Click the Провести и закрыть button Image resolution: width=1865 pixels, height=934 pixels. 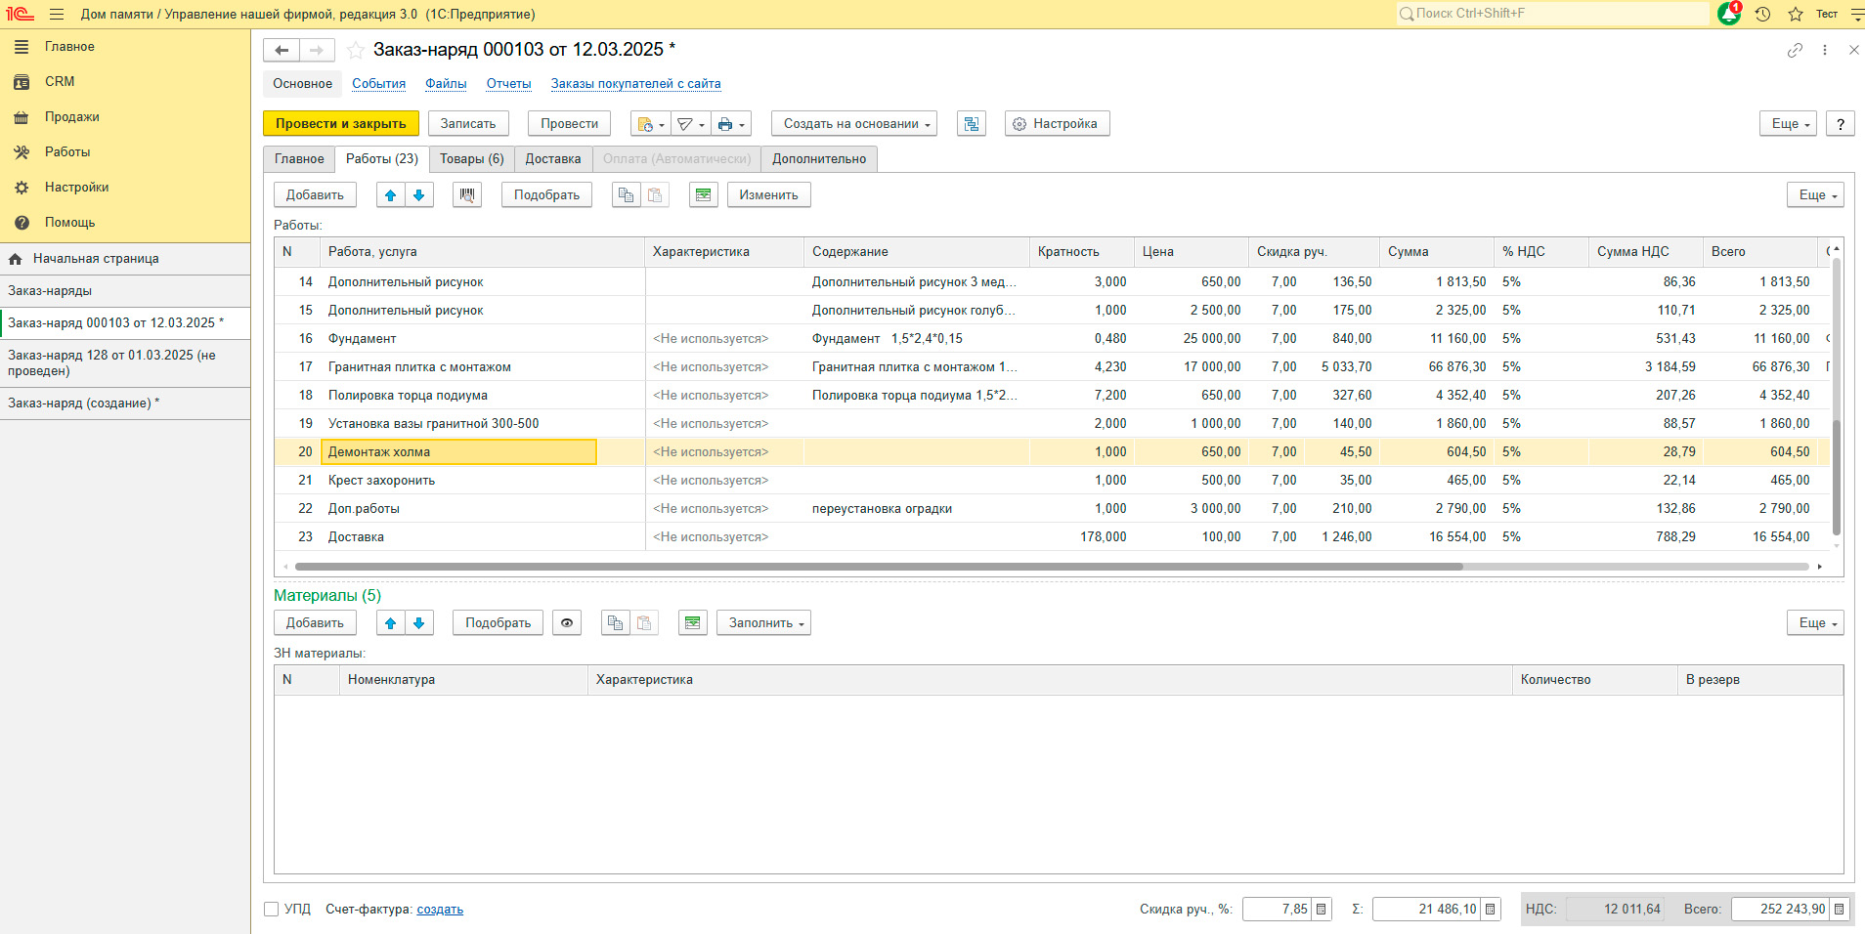tap(340, 124)
